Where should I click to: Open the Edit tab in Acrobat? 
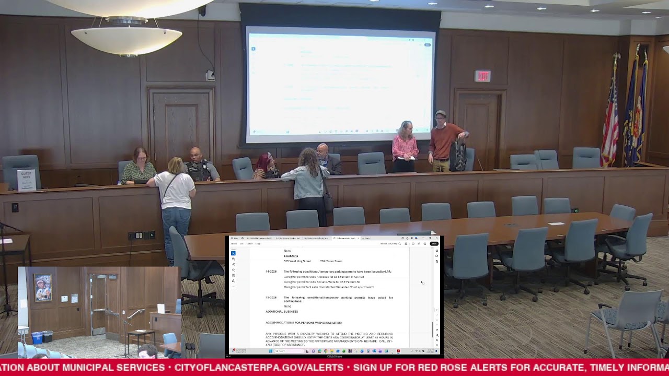(241, 244)
